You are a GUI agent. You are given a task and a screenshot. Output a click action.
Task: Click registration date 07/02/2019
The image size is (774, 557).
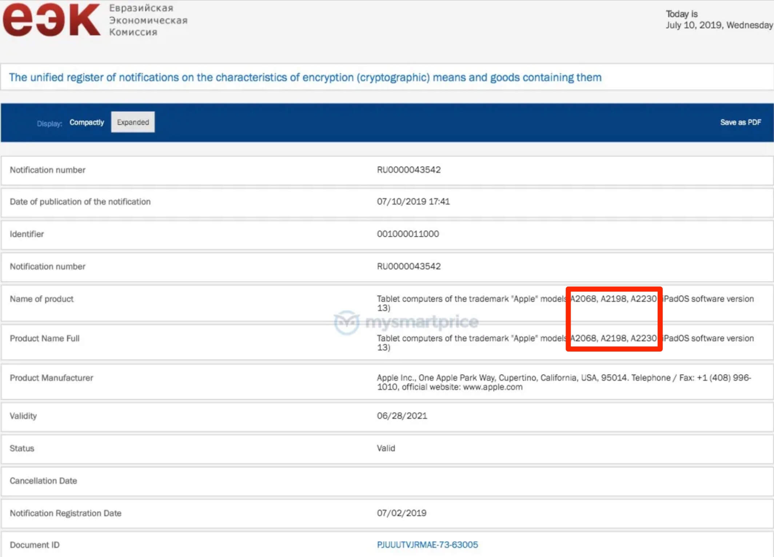[x=402, y=513]
